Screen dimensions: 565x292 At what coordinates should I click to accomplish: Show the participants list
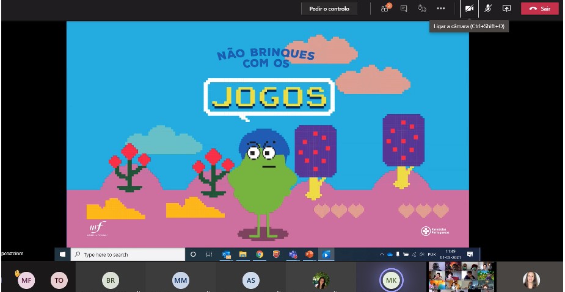pyautogui.click(x=385, y=9)
